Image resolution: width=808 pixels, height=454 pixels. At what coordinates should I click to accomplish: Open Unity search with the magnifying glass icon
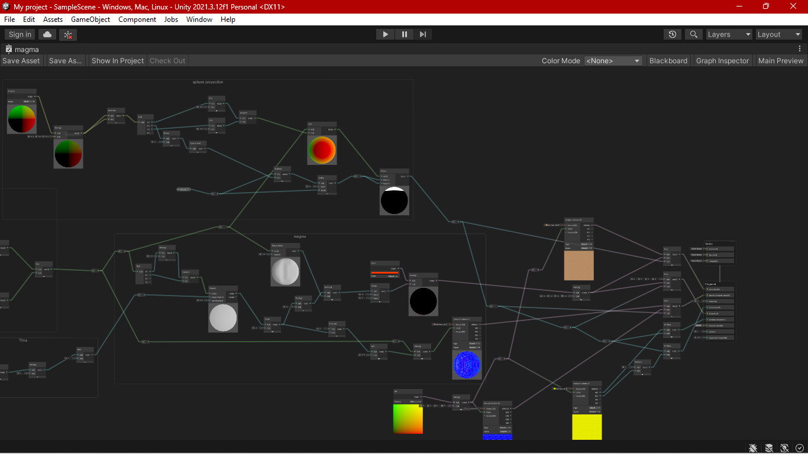click(x=693, y=34)
